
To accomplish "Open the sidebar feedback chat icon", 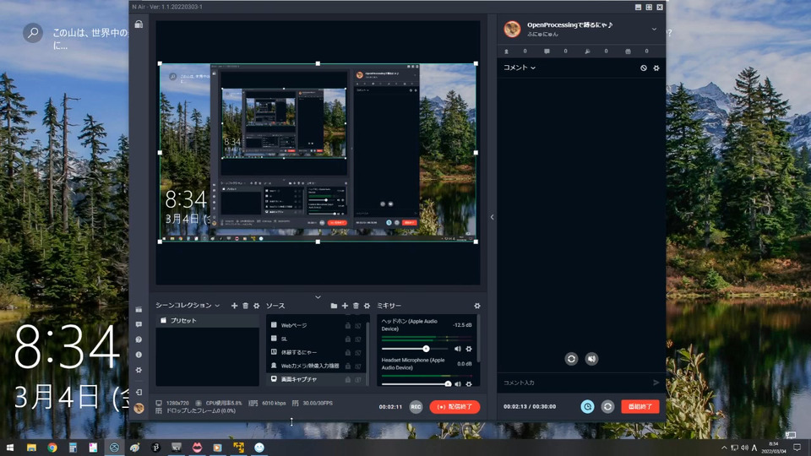I will pos(139,324).
